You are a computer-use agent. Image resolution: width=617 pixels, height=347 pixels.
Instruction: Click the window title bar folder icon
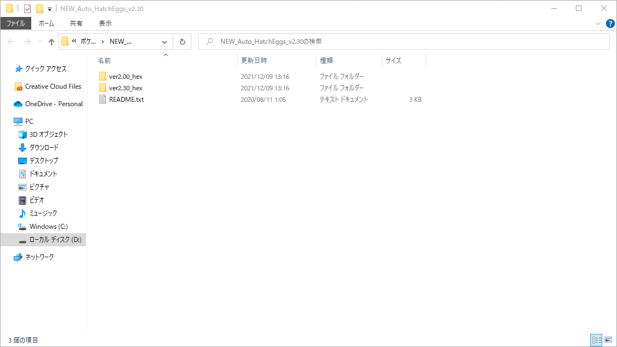(x=10, y=9)
